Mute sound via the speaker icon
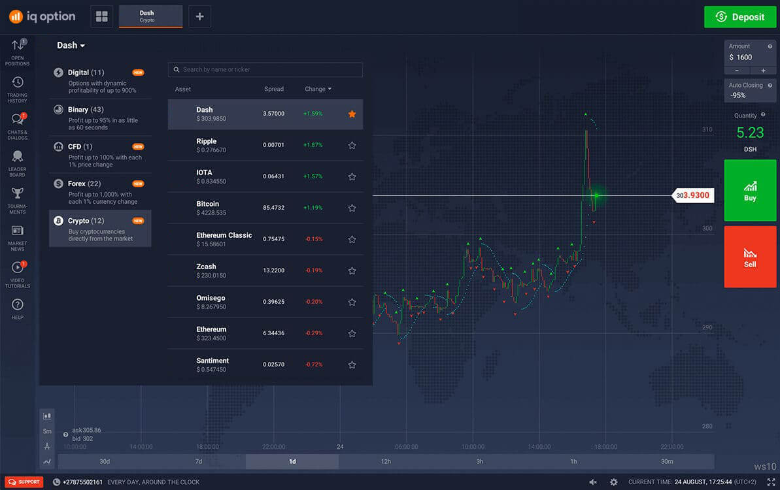Viewport: 780px width, 490px height. tap(593, 482)
